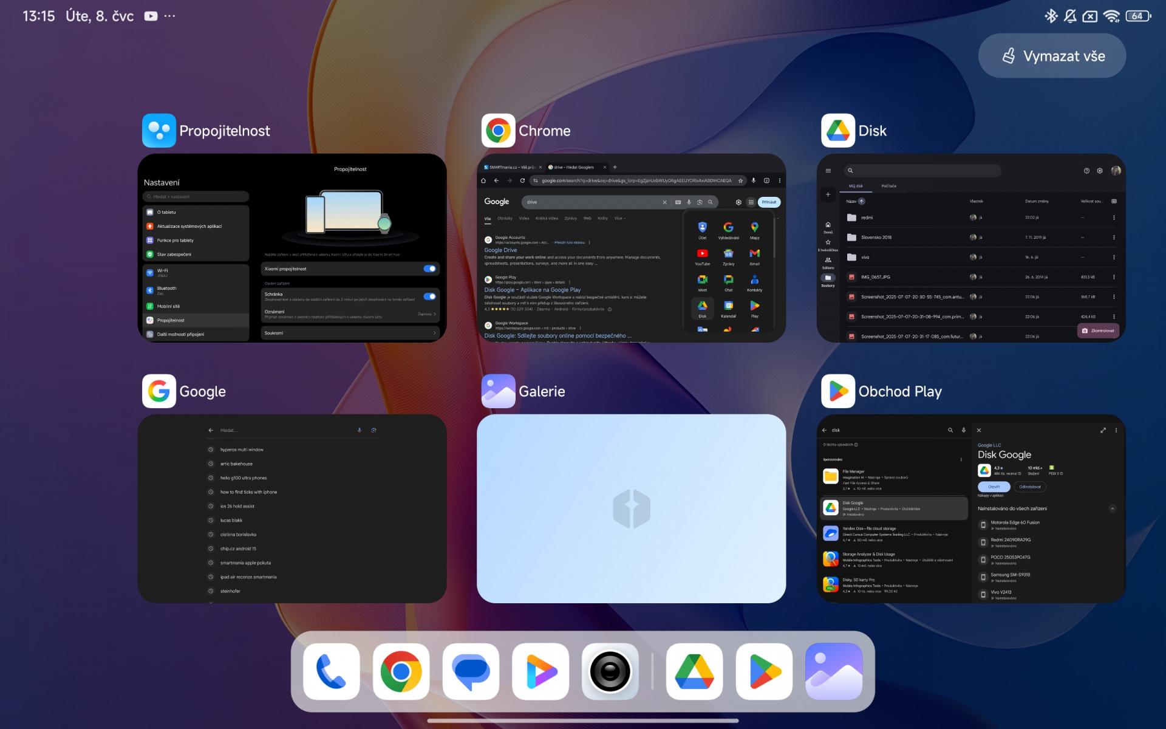Select Mobilní sítě in settings list
This screenshot has height=729, width=1166.
pos(196,306)
